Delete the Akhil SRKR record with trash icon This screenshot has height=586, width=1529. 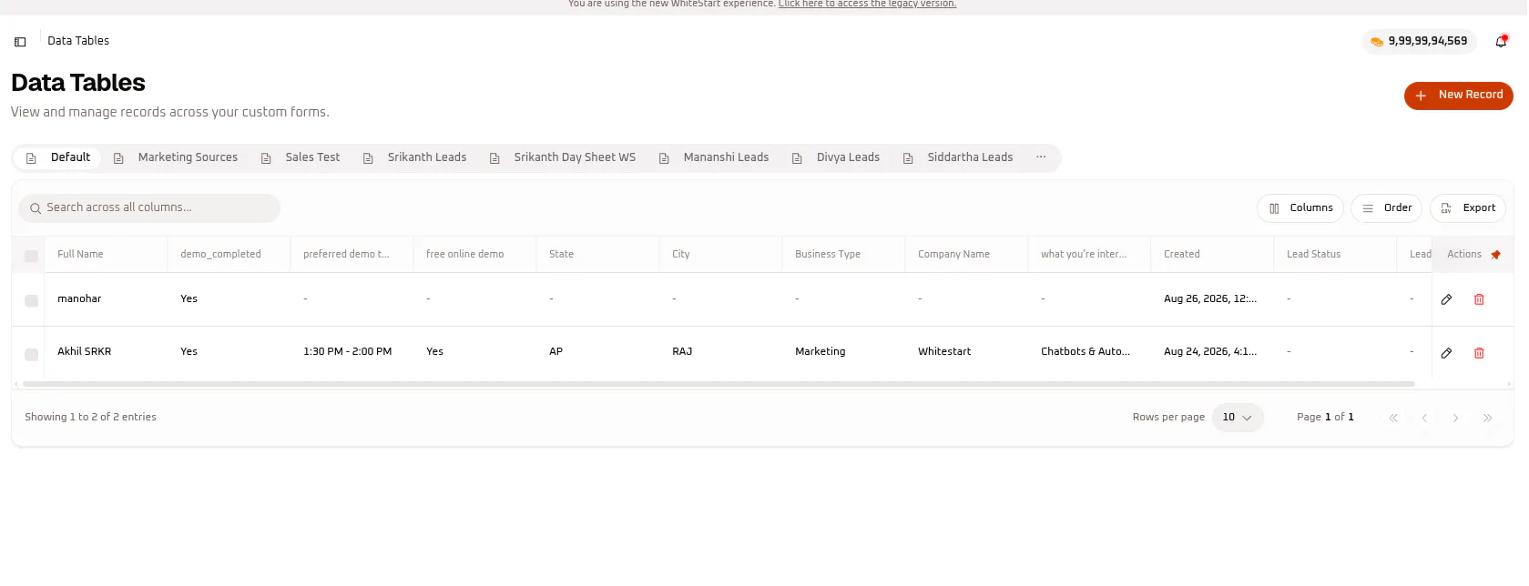tap(1479, 352)
